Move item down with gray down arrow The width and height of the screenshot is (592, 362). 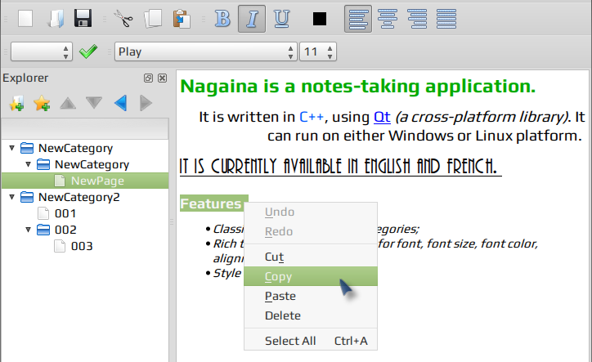point(94,103)
